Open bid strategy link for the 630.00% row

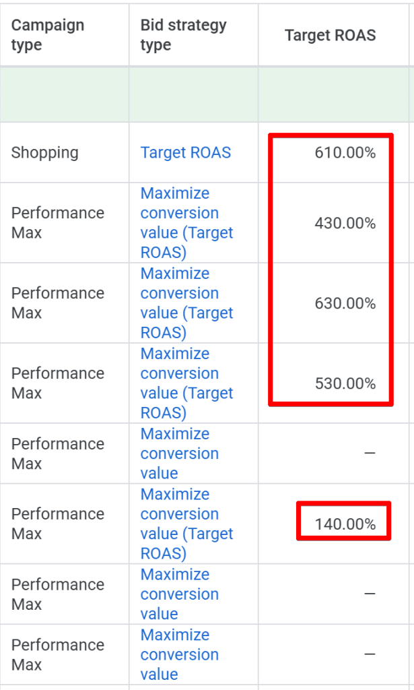(x=186, y=303)
